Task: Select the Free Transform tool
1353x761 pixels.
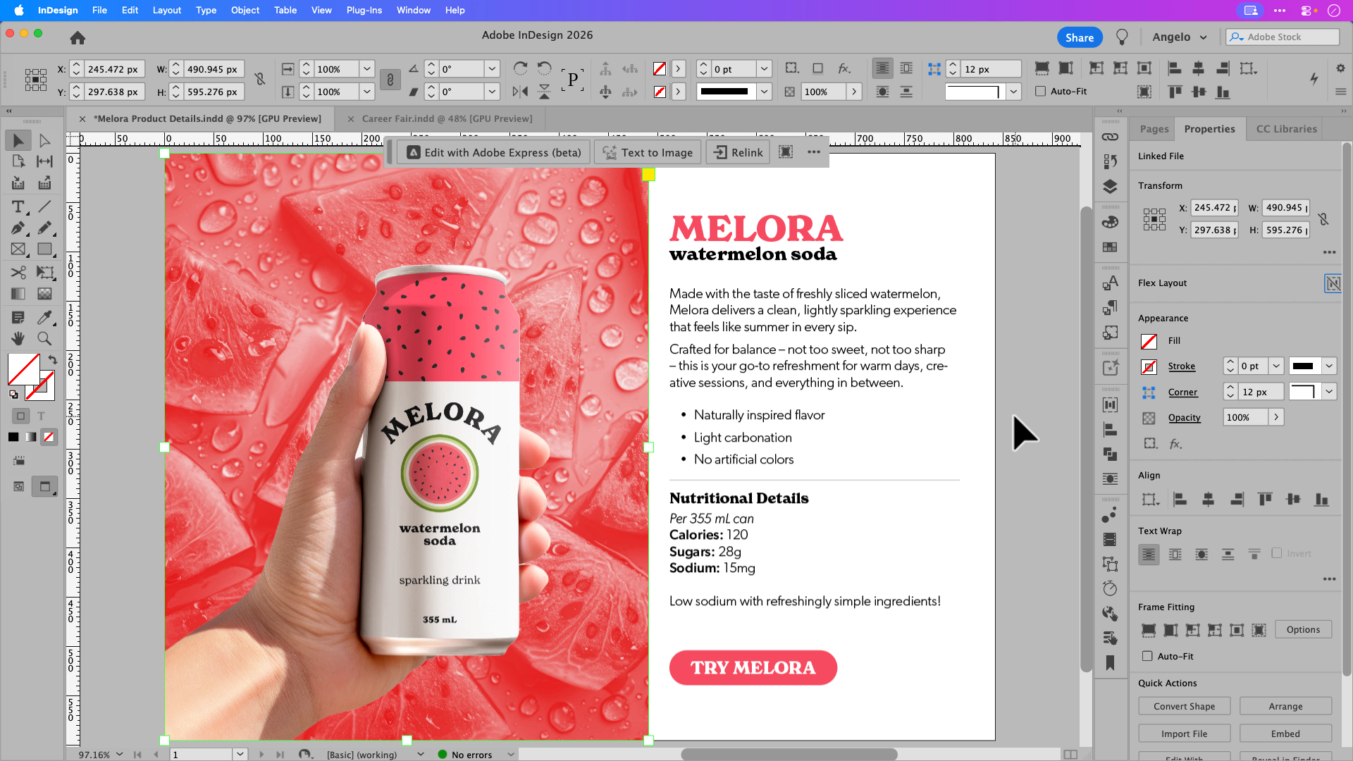Action: click(44, 272)
